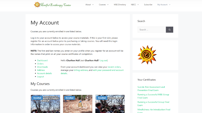Expand the Courses dropdown arrow
The height and width of the screenshot is (113, 202).
click(108, 5)
